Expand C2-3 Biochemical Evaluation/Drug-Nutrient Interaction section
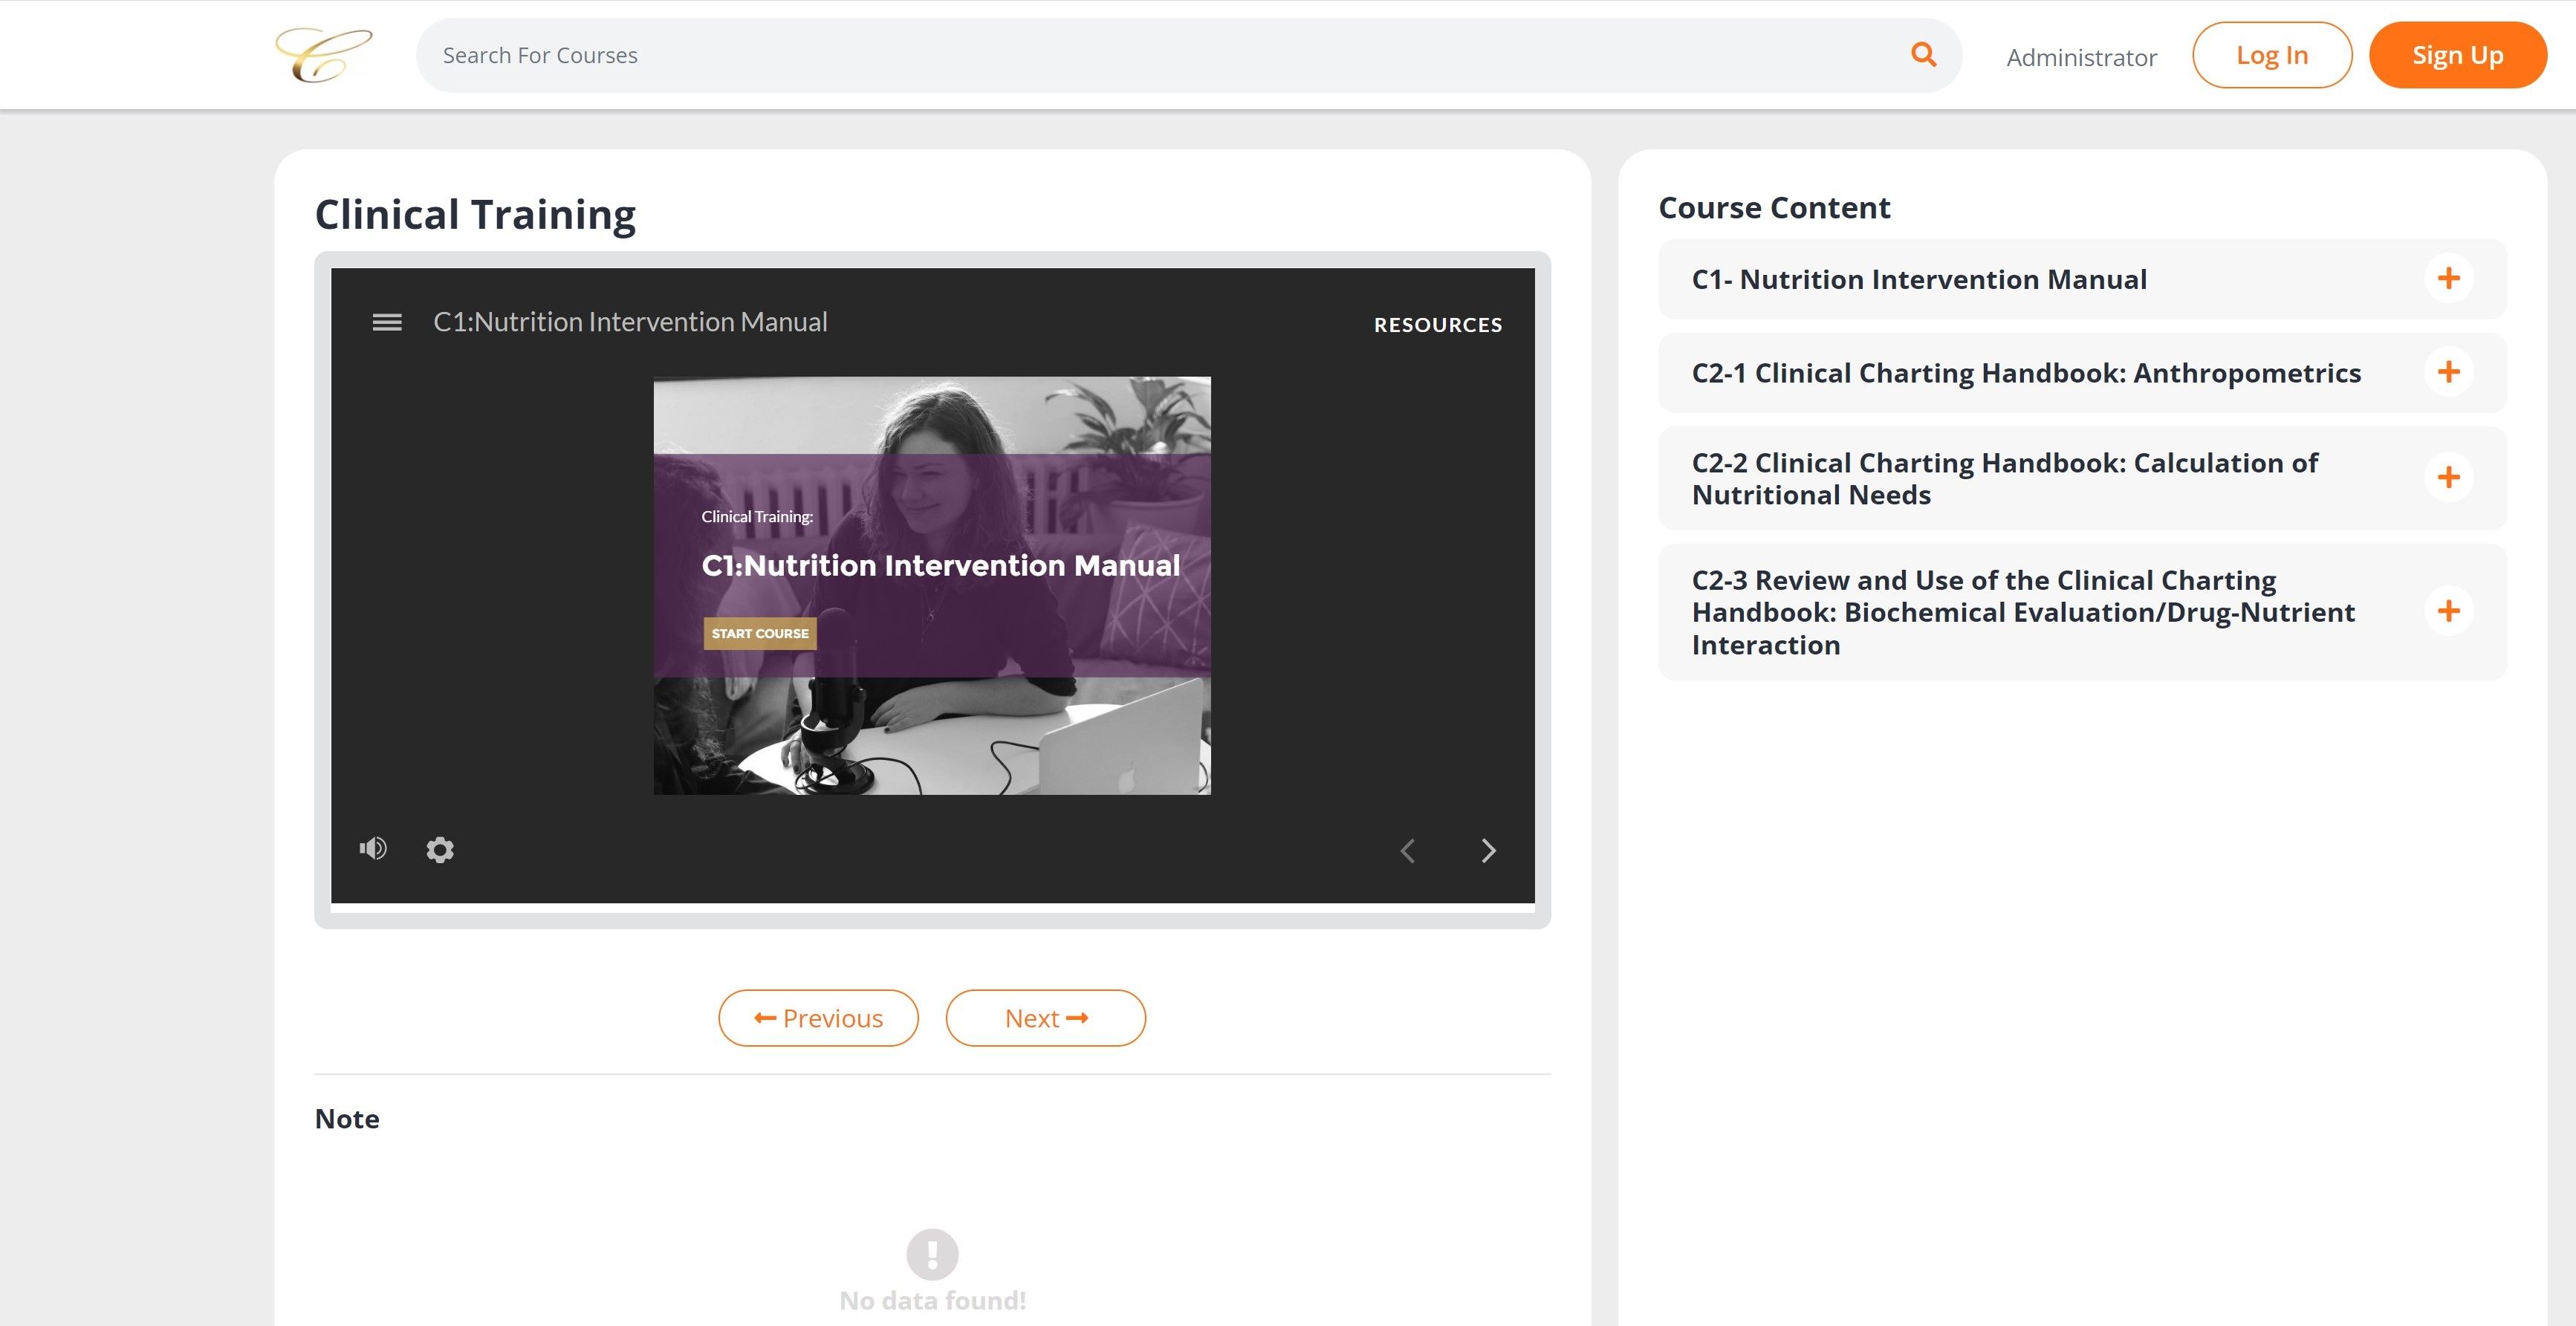The image size is (2576, 1326). [x=2449, y=611]
